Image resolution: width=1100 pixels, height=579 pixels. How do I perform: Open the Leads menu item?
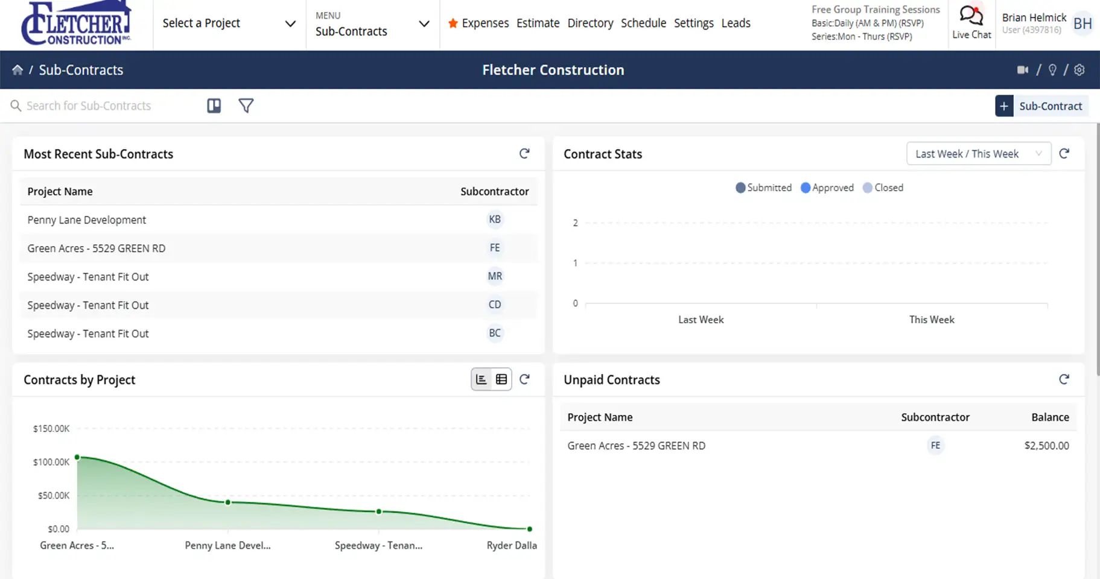736,24
